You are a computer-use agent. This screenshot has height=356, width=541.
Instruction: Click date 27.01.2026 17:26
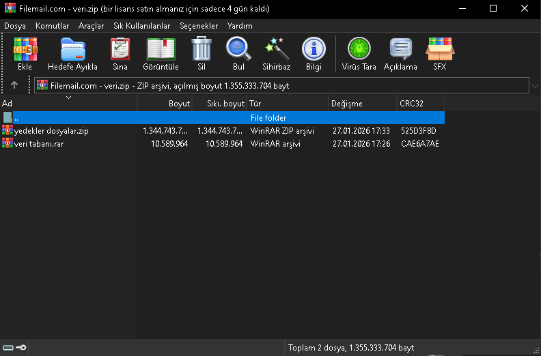(361, 144)
